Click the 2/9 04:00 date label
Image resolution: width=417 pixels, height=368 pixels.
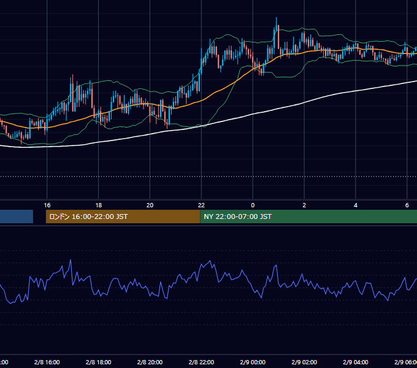tap(356, 362)
